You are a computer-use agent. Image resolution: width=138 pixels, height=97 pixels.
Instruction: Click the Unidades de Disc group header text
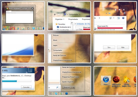pos(83,24)
